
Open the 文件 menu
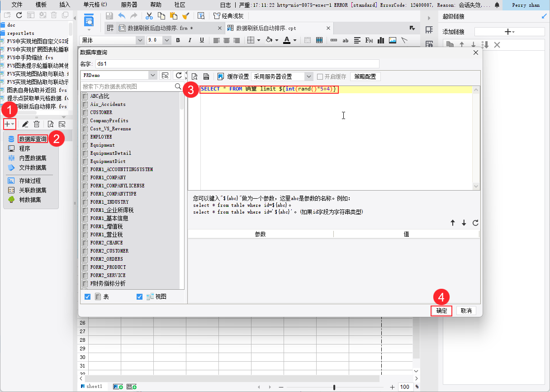click(17, 5)
